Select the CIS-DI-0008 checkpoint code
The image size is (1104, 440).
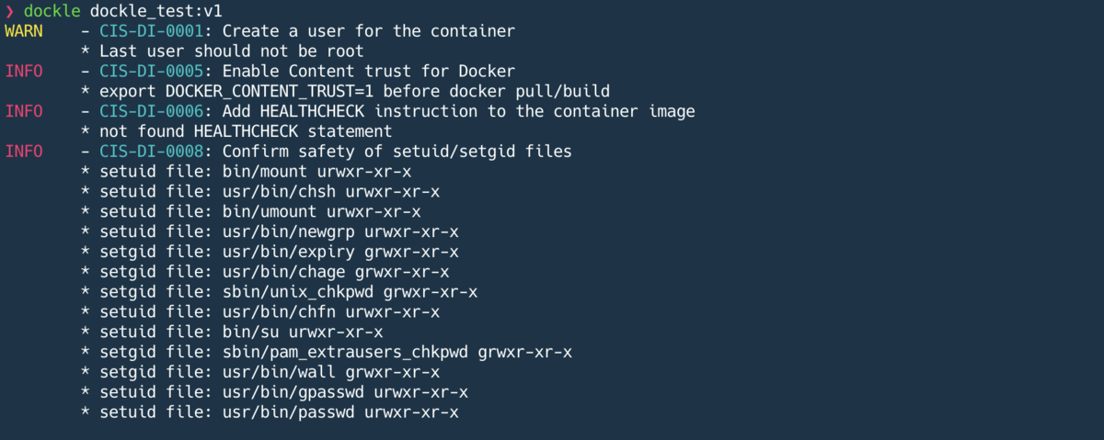tap(152, 151)
